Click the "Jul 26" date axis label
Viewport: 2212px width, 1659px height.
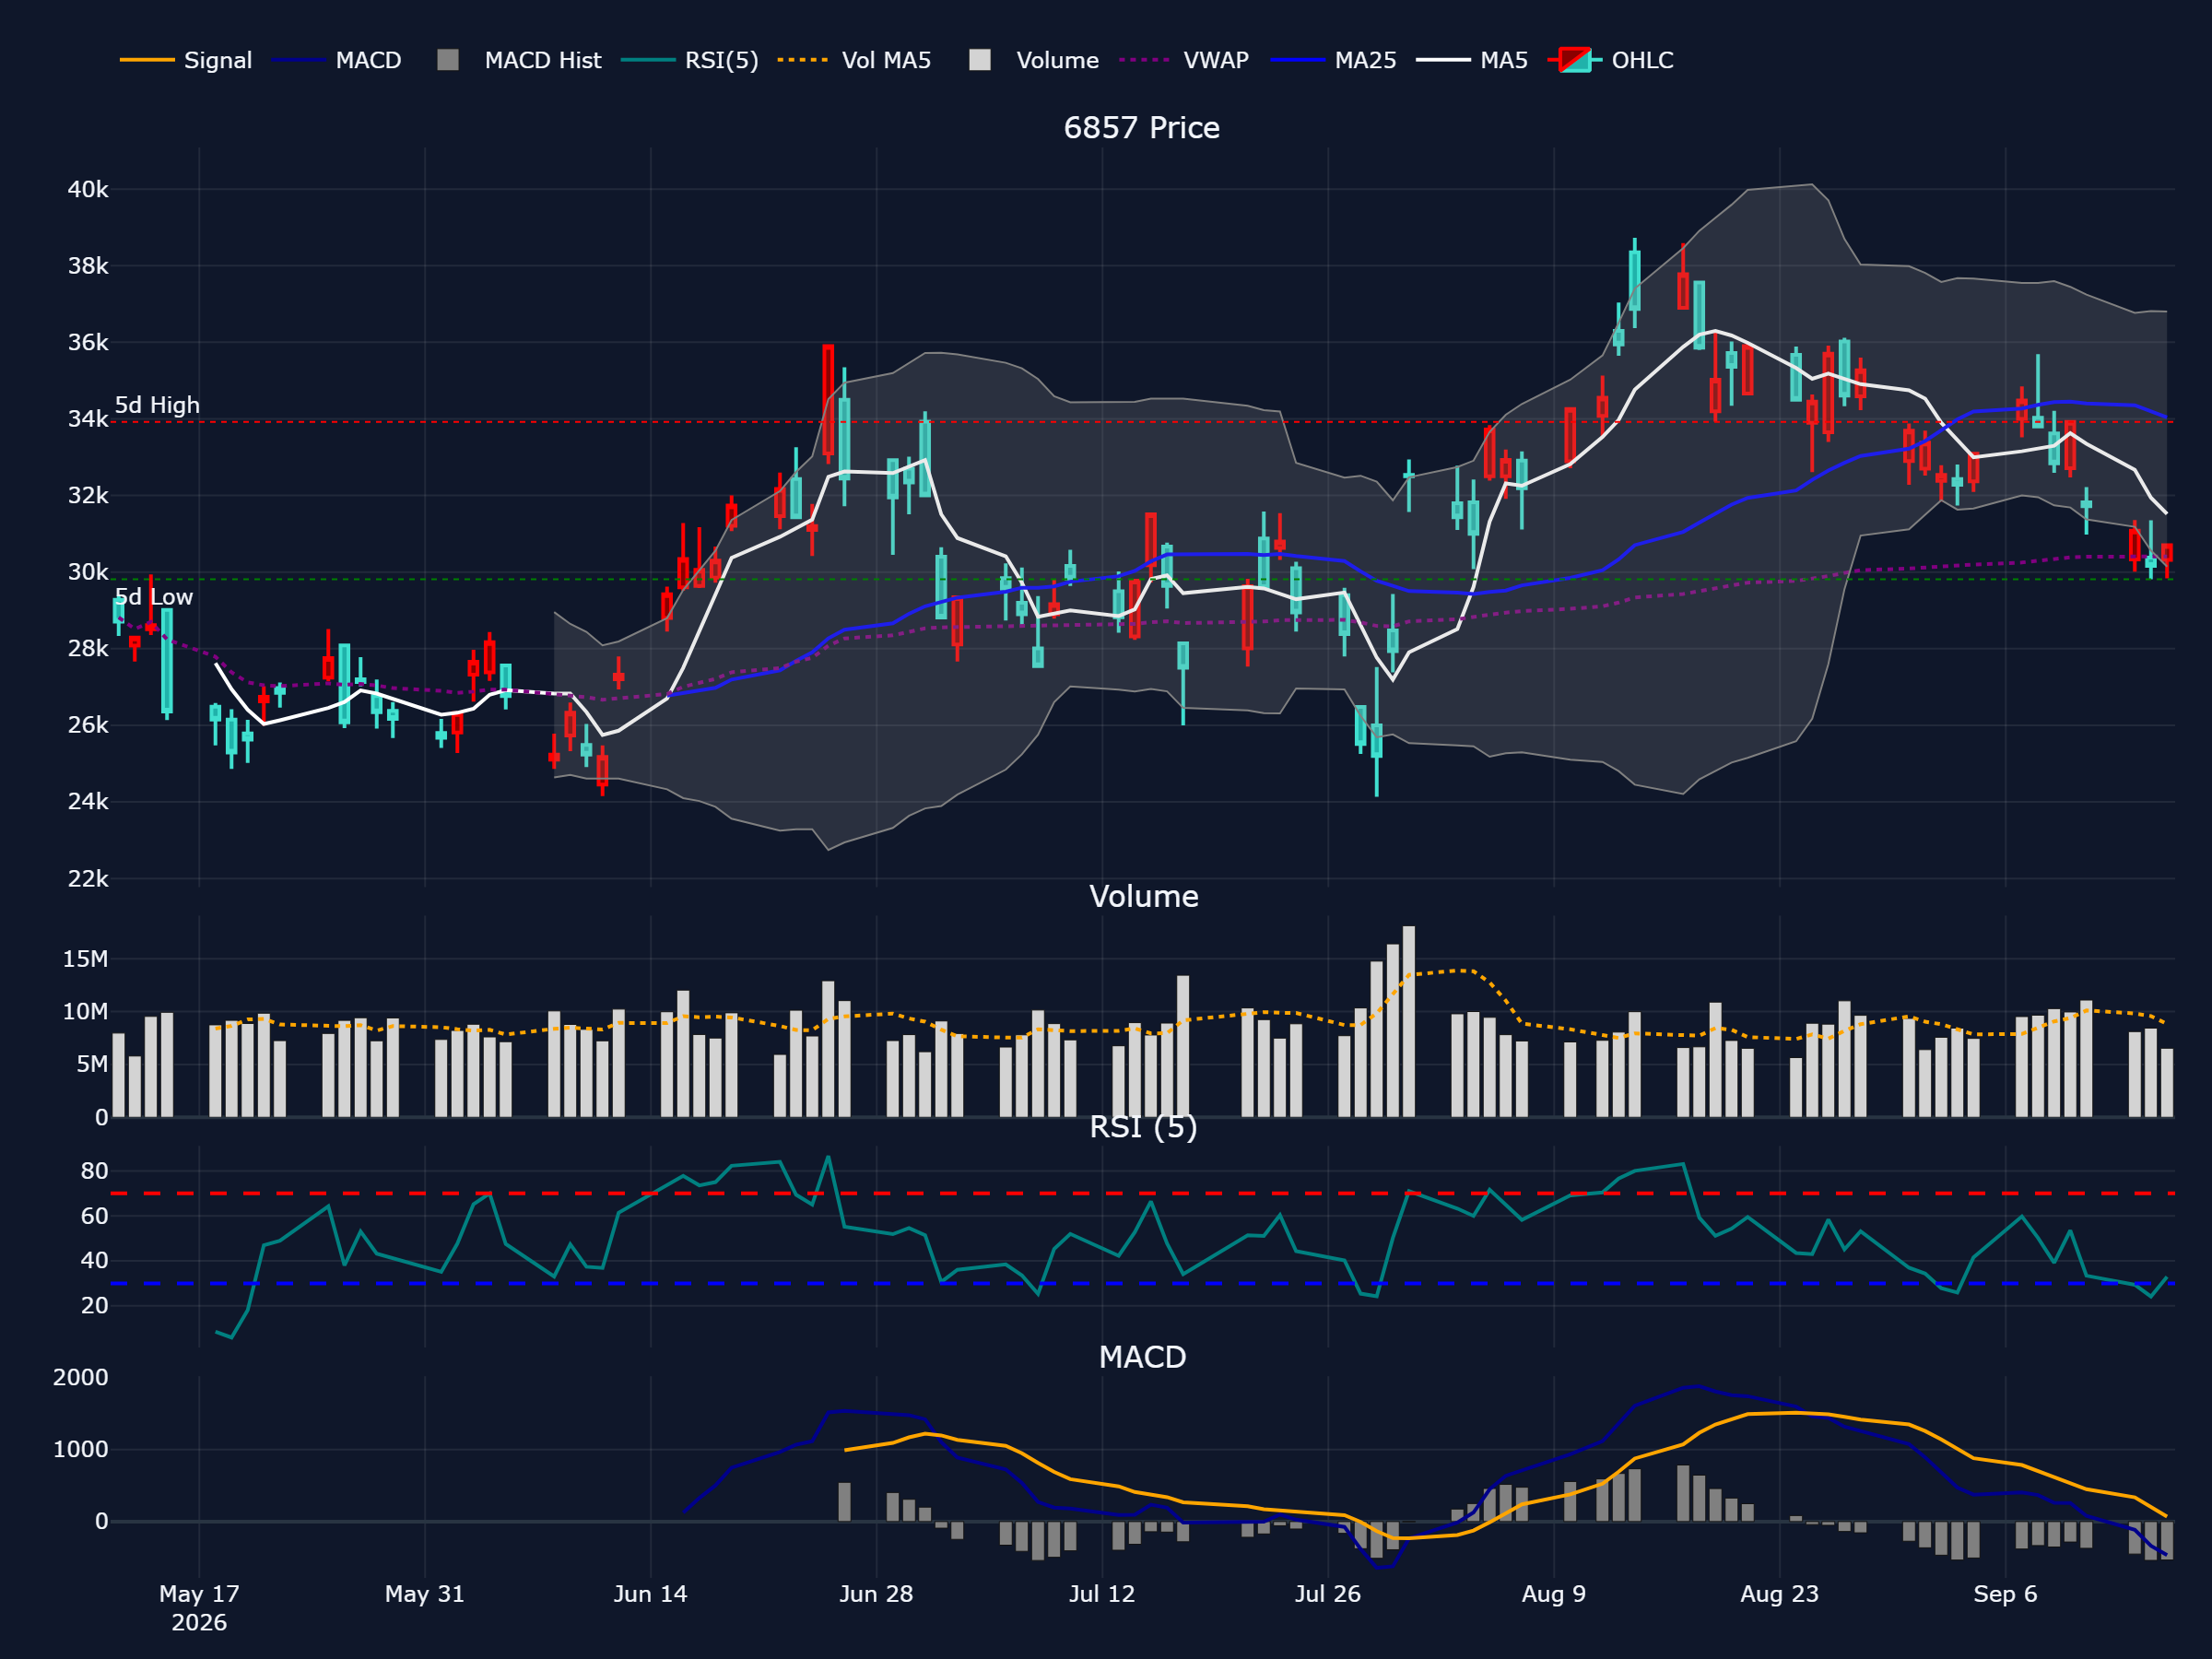(x=1328, y=1594)
